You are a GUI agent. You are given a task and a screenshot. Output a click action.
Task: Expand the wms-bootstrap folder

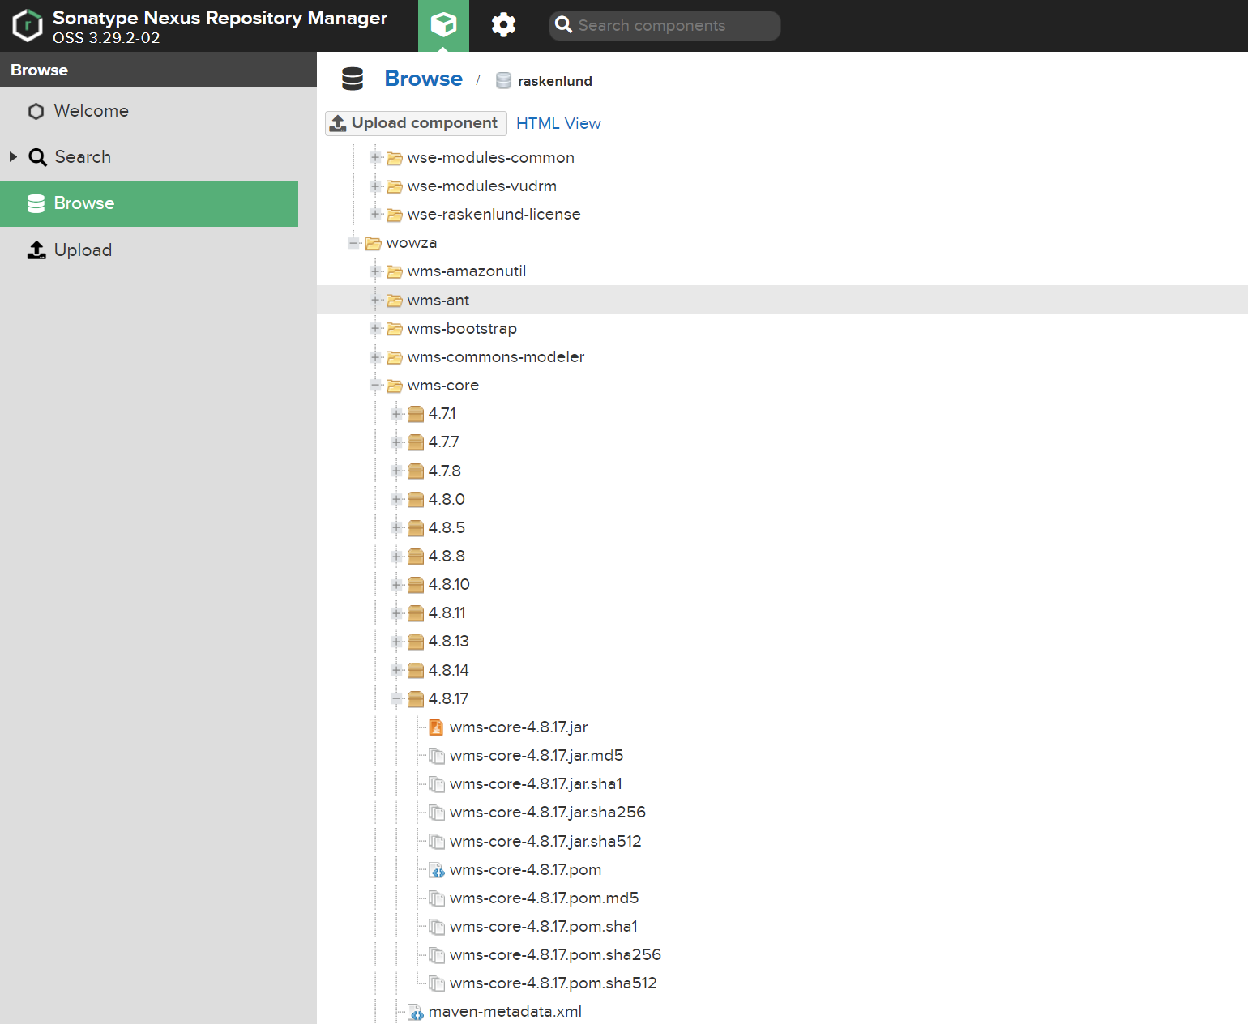click(x=375, y=328)
